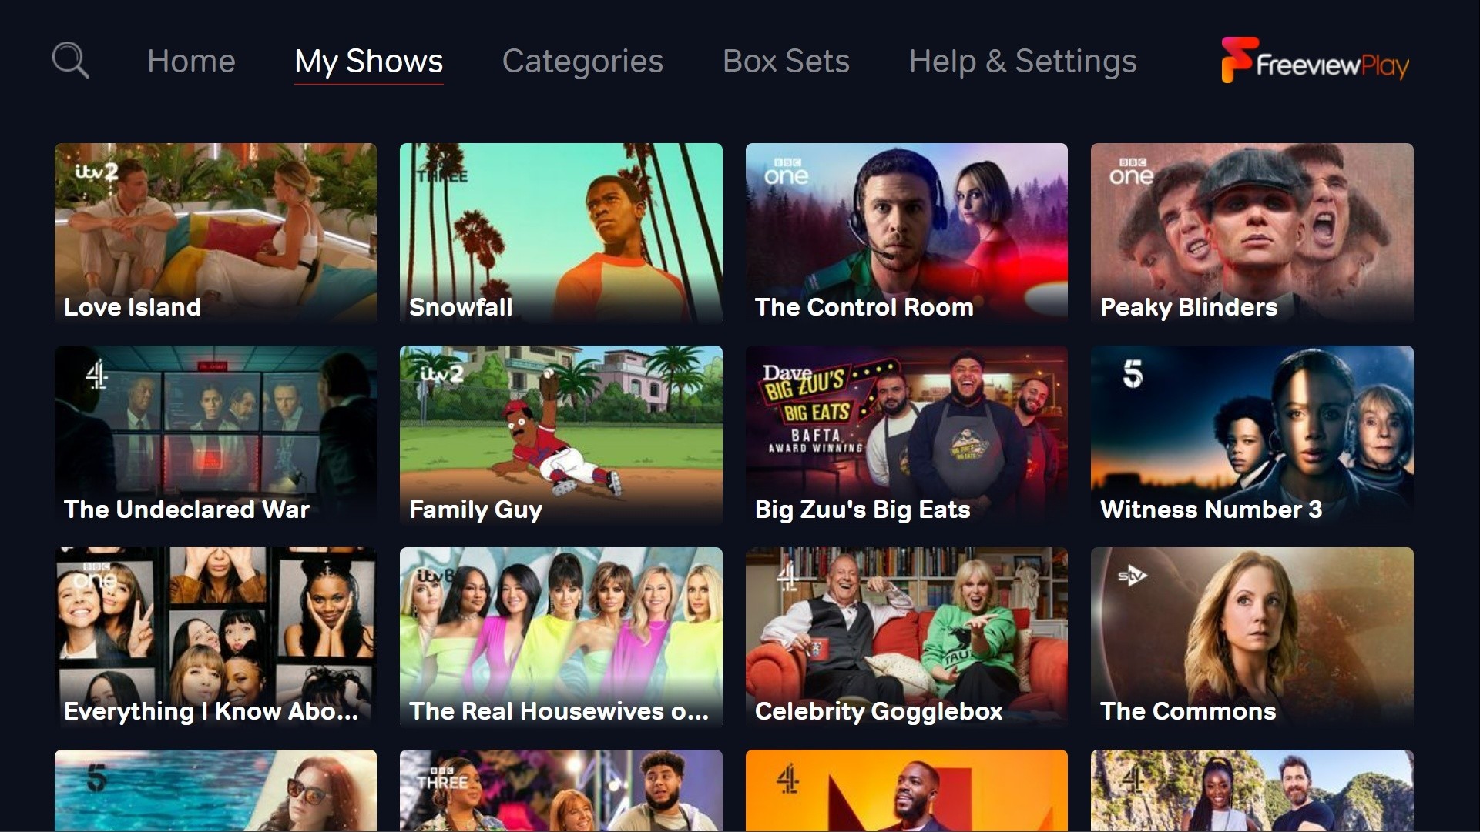Click the Freeview Play logo
1480x832 pixels.
point(1315,60)
